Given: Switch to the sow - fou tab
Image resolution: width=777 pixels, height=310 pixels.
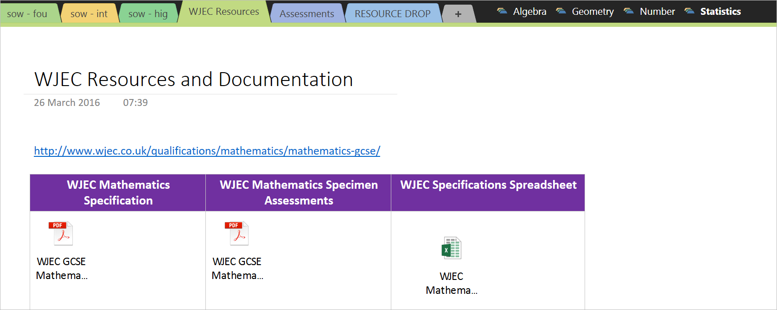Looking at the screenshot, I should (x=27, y=14).
